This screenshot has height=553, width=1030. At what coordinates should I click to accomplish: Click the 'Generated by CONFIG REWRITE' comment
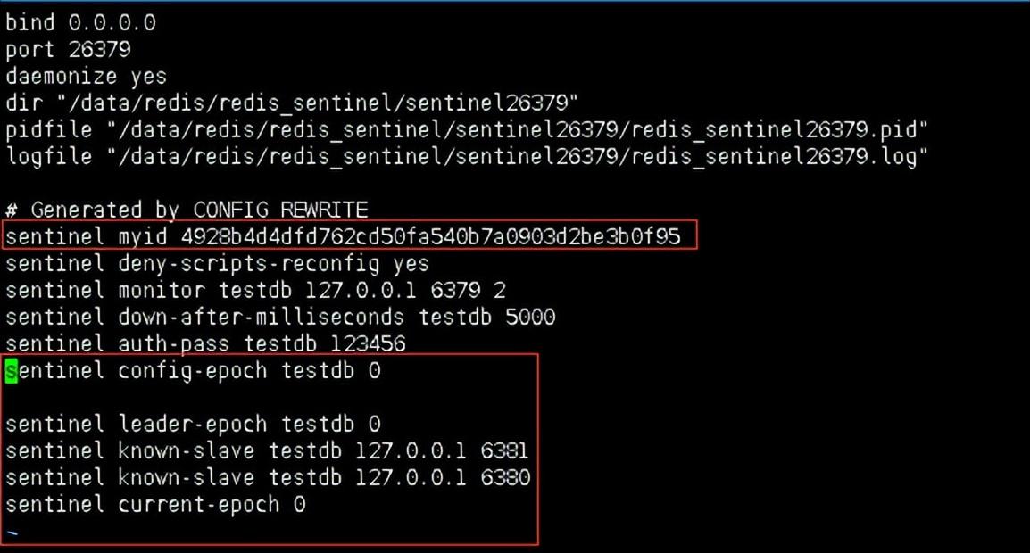pos(187,210)
